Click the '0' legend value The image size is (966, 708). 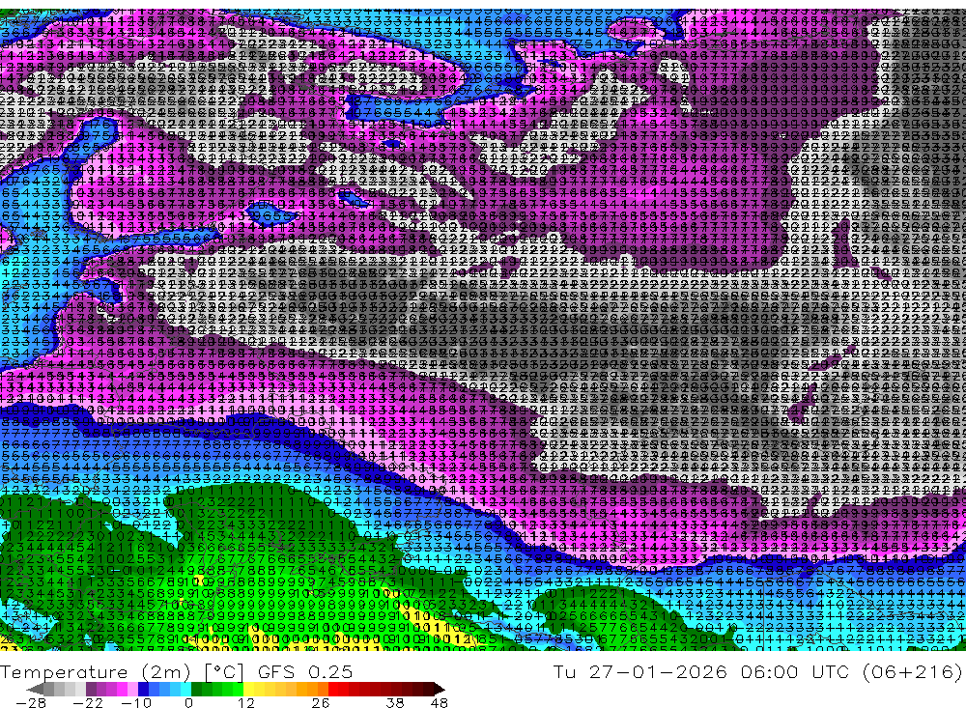[x=188, y=702]
